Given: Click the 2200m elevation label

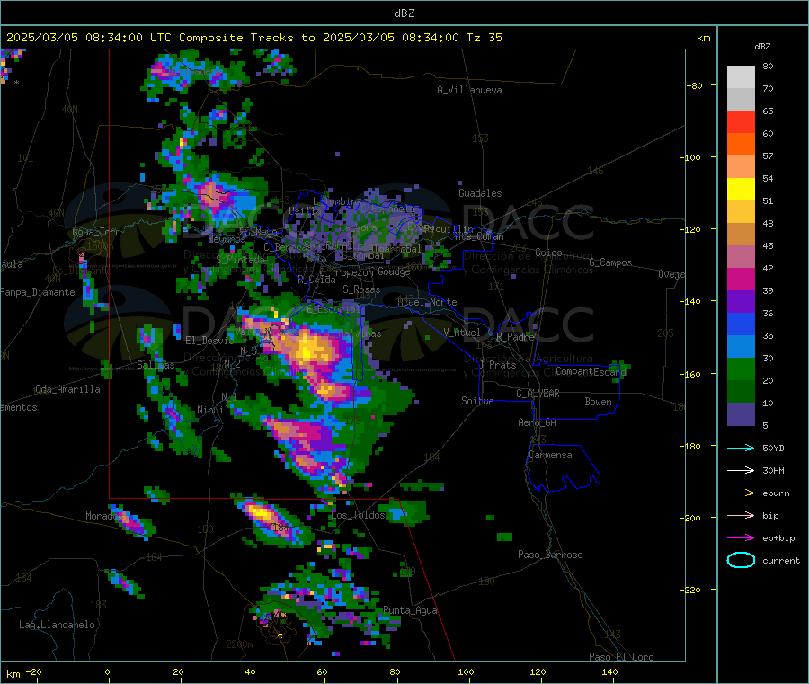Looking at the screenshot, I should point(239,644).
